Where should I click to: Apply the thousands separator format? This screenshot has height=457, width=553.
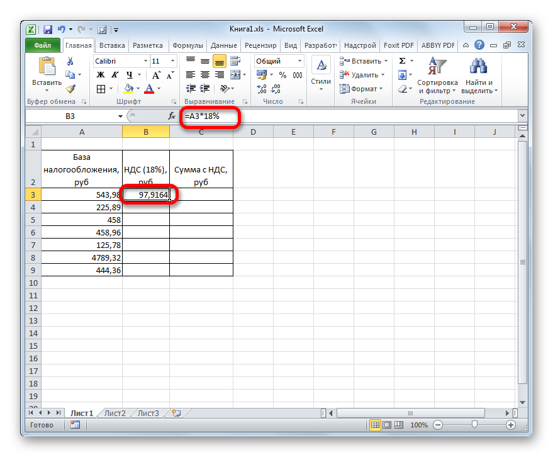point(298,75)
